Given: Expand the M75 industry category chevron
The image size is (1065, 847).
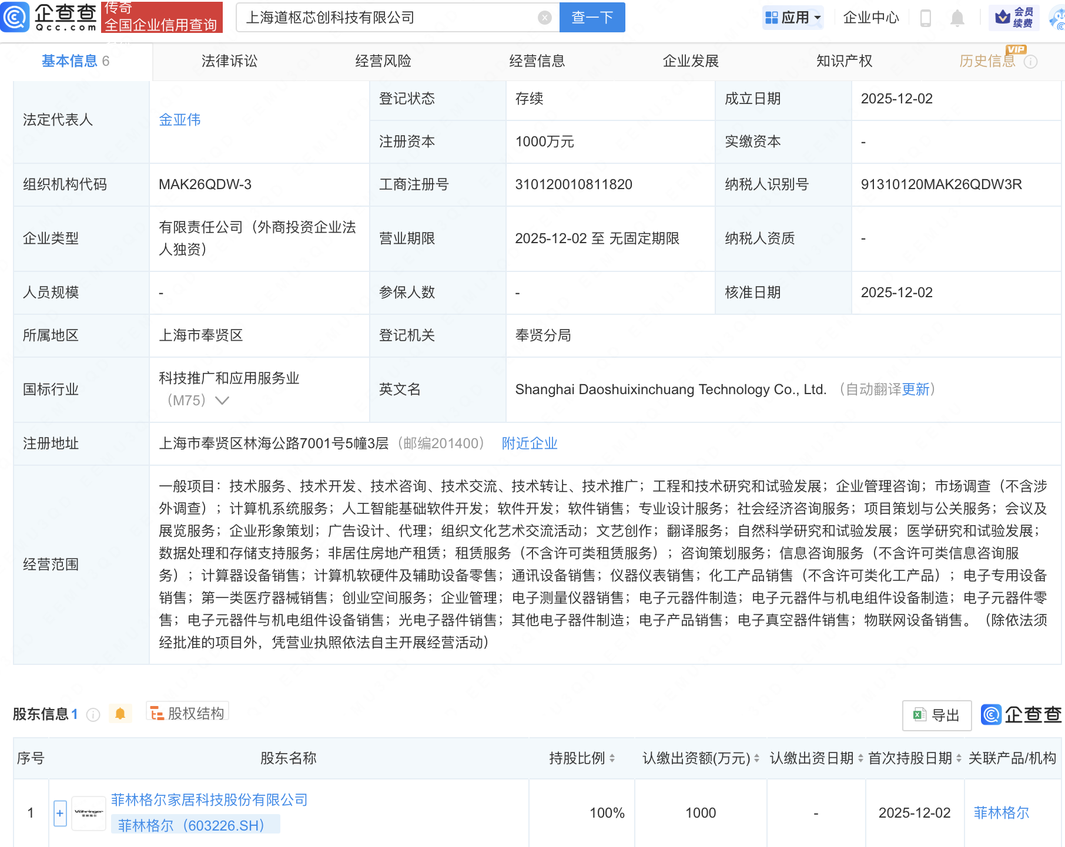Looking at the screenshot, I should coord(222,401).
